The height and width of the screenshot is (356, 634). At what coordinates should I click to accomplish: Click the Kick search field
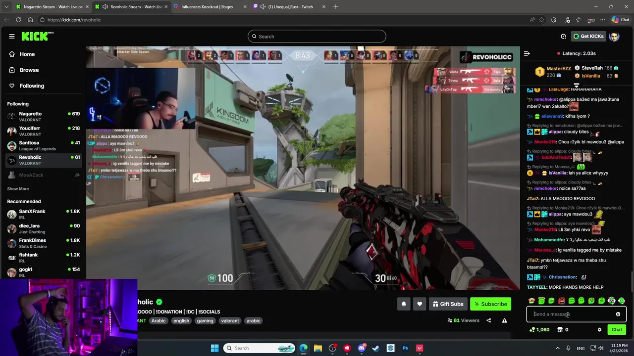[317, 36]
